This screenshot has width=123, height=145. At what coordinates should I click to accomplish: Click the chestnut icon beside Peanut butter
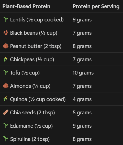click(x=6, y=46)
